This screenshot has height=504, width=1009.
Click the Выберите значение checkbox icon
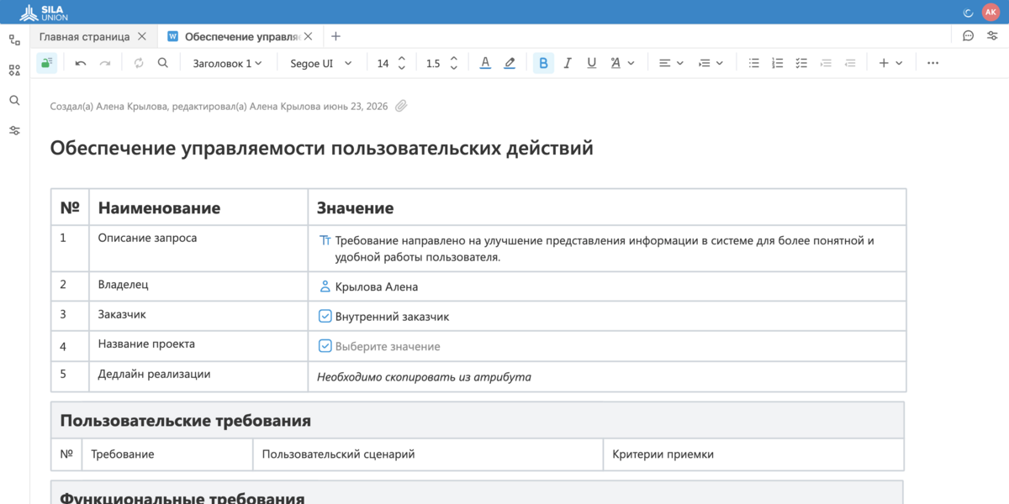click(x=325, y=346)
